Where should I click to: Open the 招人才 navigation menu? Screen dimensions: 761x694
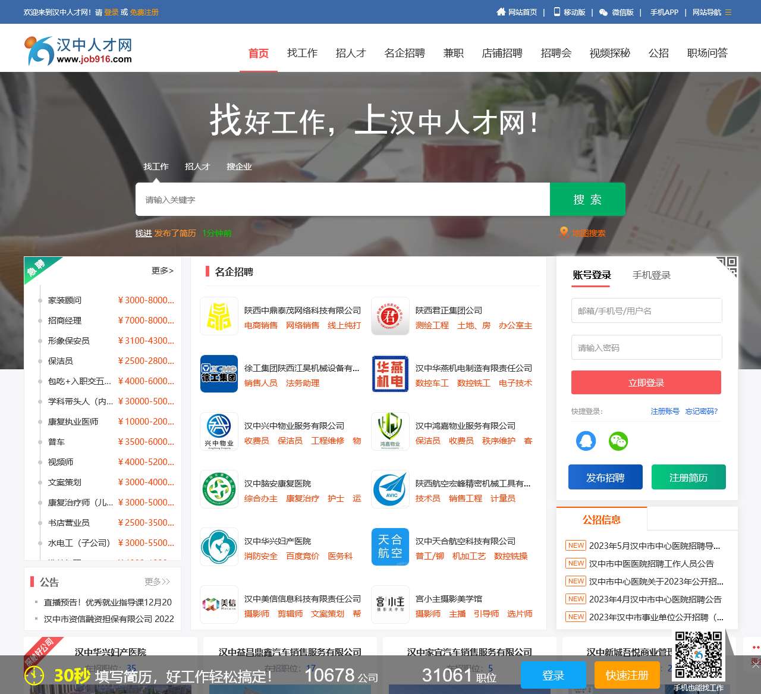tap(351, 53)
